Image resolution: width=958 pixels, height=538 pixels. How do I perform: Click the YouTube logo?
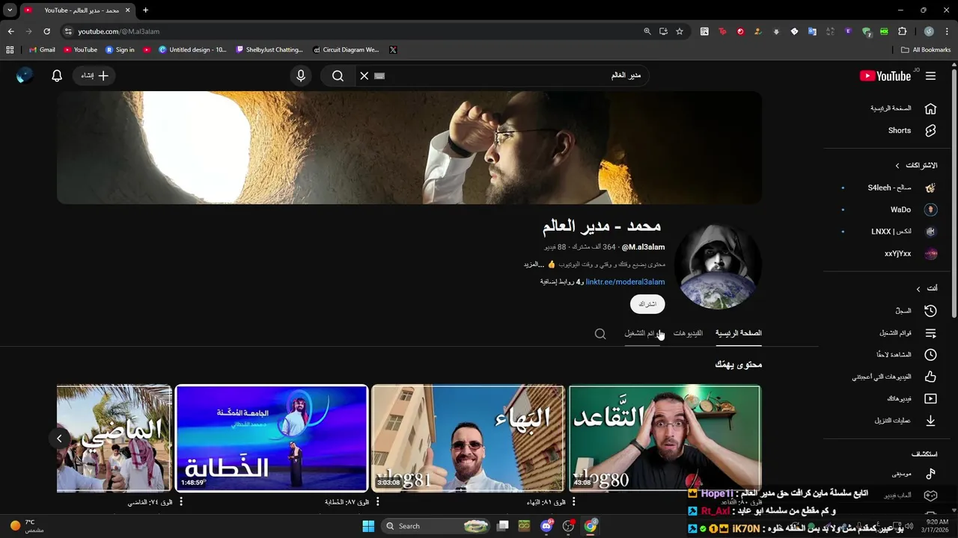[x=885, y=75]
